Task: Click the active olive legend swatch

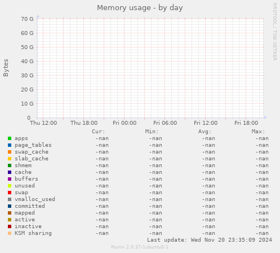Action: [x=10, y=220]
